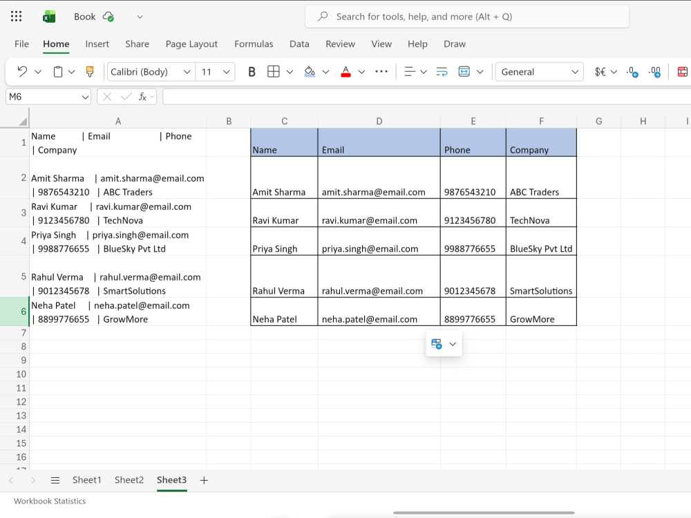The width and height of the screenshot is (691, 518).
Task: Click the Select All corner triangle
Action: 23,121
